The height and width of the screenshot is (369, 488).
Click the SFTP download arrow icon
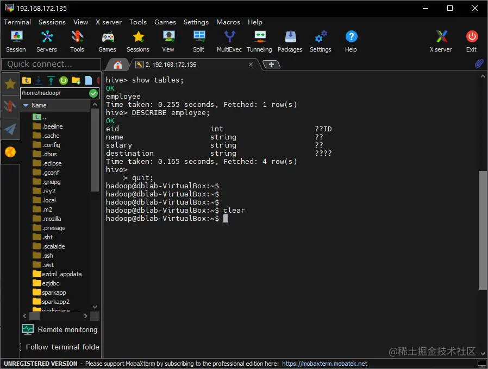(39, 80)
